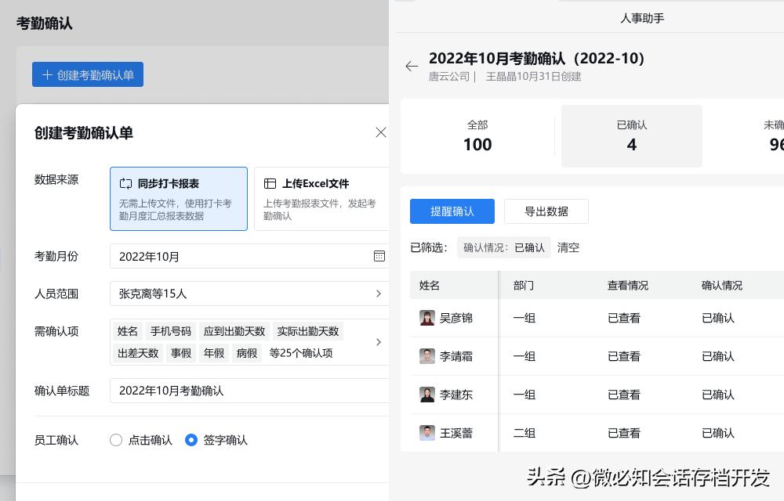The width and height of the screenshot is (784, 501).
Task: Click 清空 to clear the filter
Action: coord(568,247)
